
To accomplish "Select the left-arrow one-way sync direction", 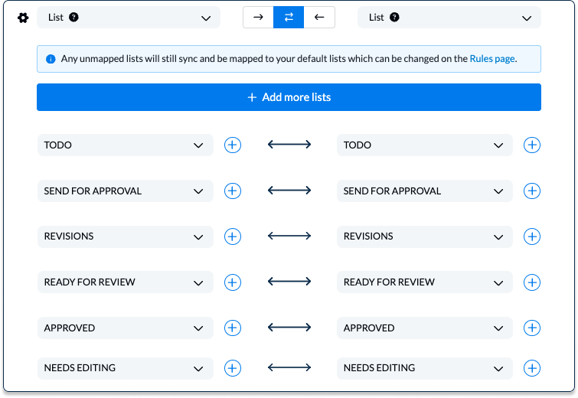I will pyautogui.click(x=319, y=17).
